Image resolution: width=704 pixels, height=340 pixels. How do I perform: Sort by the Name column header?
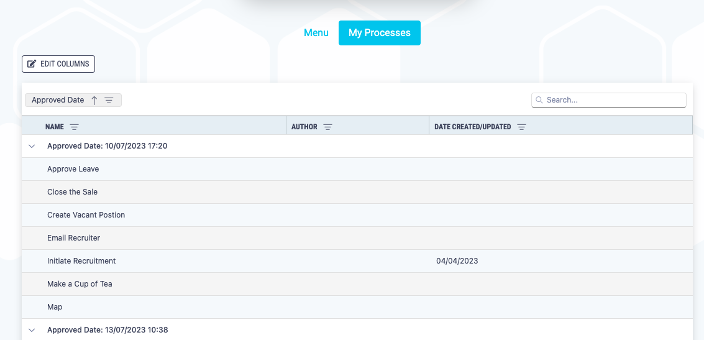point(54,127)
